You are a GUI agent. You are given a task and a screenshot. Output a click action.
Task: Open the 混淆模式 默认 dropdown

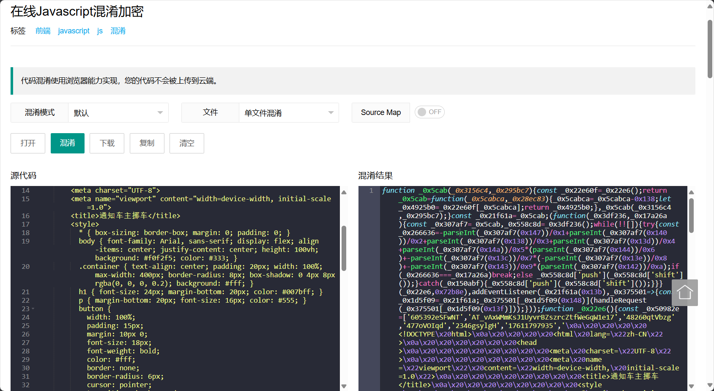(x=118, y=113)
